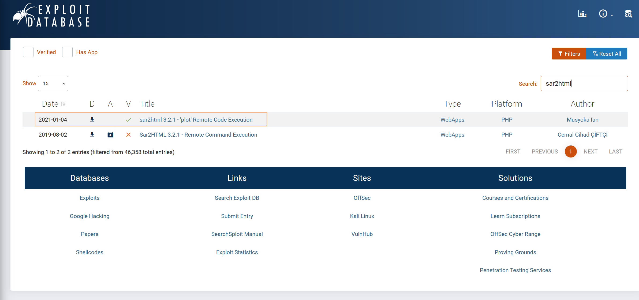The height and width of the screenshot is (300, 639).
Task: Expand the info menu dropdown arrow
Action: pos(612,16)
